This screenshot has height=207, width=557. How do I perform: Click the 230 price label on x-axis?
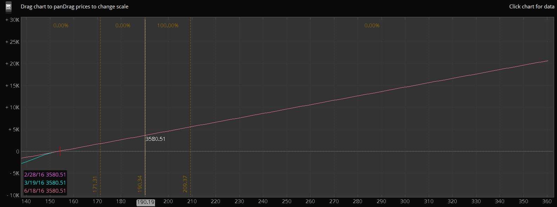(x=239, y=201)
